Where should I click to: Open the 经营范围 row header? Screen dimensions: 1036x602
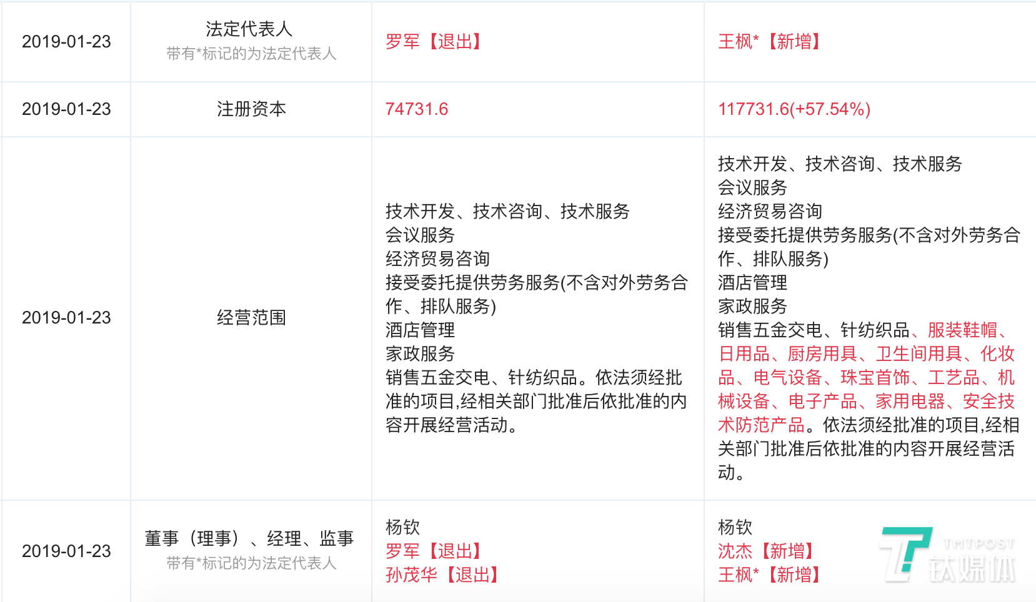click(252, 317)
